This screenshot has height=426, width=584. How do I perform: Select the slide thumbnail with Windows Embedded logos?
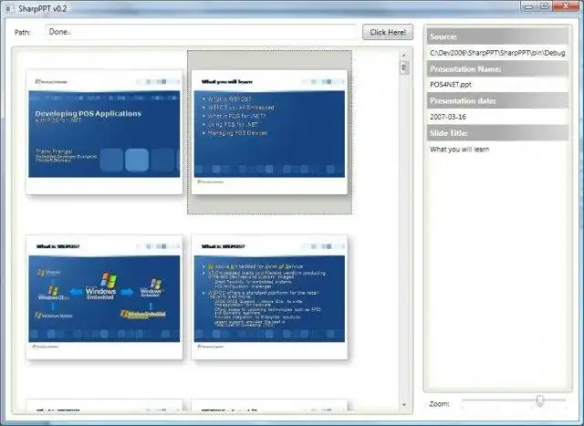click(x=104, y=296)
